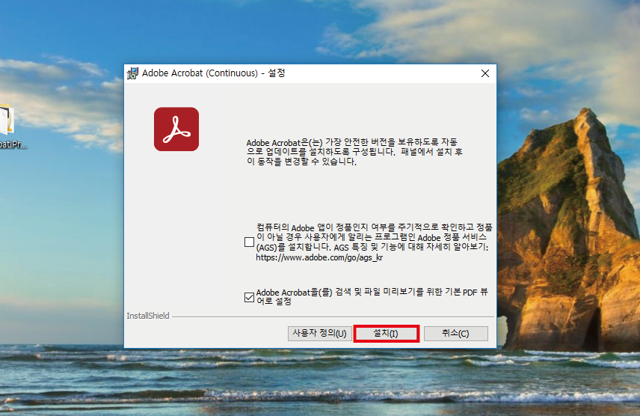Screen dimensions: 640x416
Task: Click the 사용자 정의(U) button
Action: pyautogui.click(x=319, y=334)
